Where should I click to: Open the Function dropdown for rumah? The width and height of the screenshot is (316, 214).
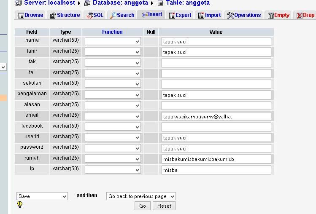[x=113, y=159]
